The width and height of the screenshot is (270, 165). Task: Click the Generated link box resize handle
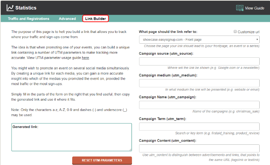(130, 149)
